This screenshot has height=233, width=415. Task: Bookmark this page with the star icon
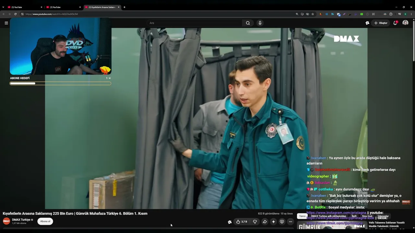click(313, 14)
